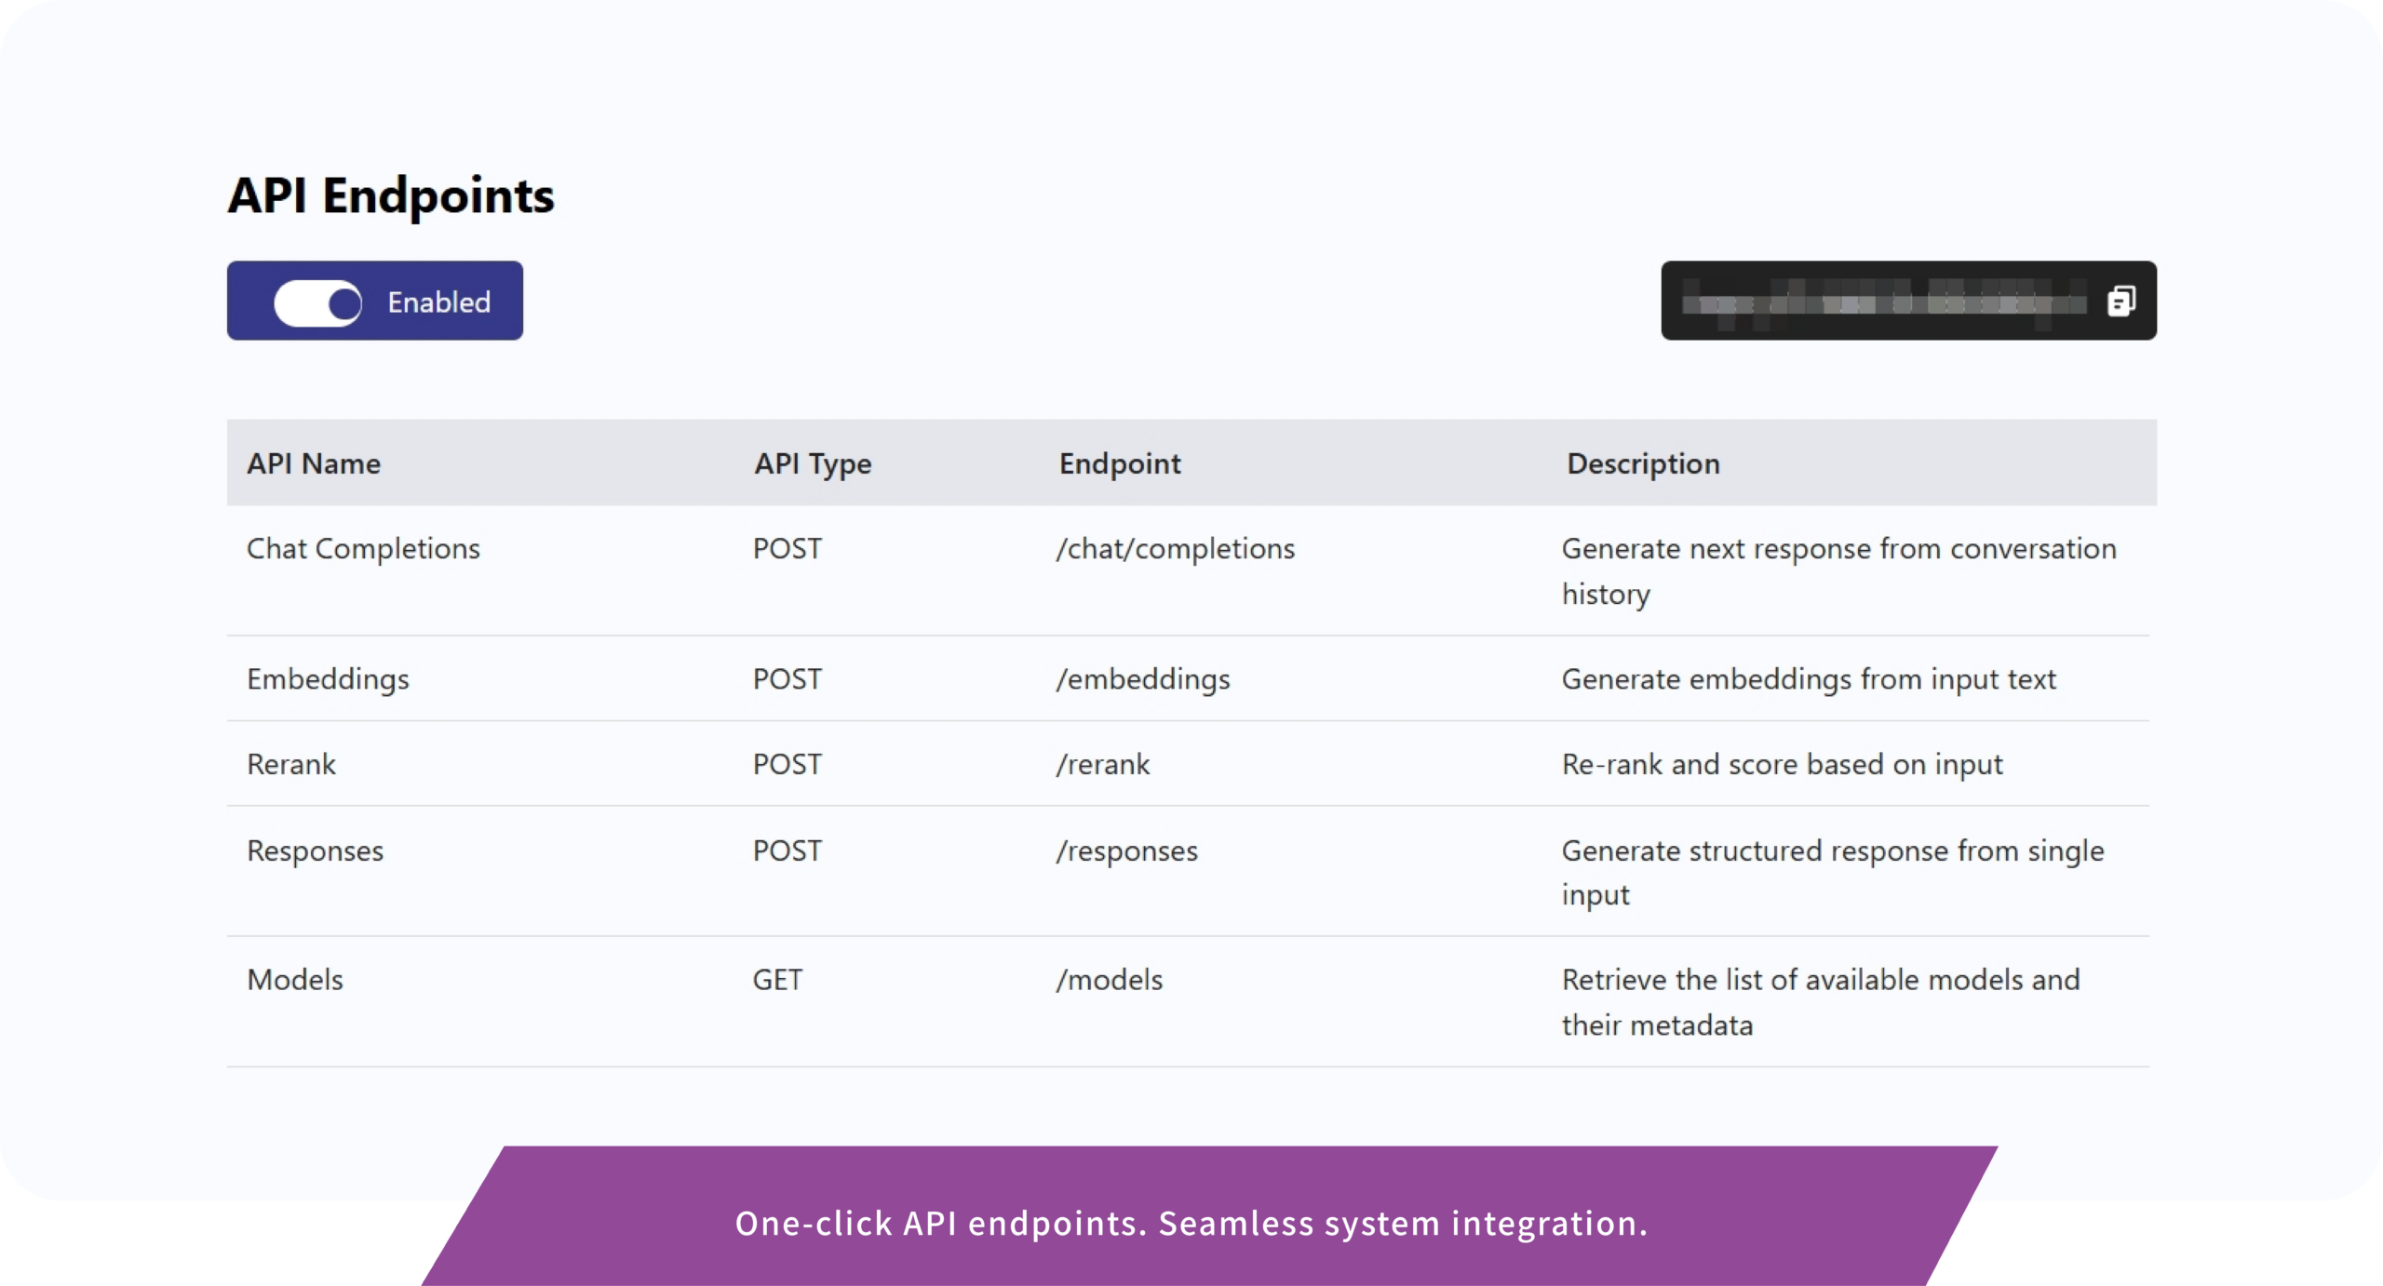This screenshot has width=2383, height=1286.
Task: Click the Endpoint column header
Action: pyautogui.click(x=1120, y=463)
